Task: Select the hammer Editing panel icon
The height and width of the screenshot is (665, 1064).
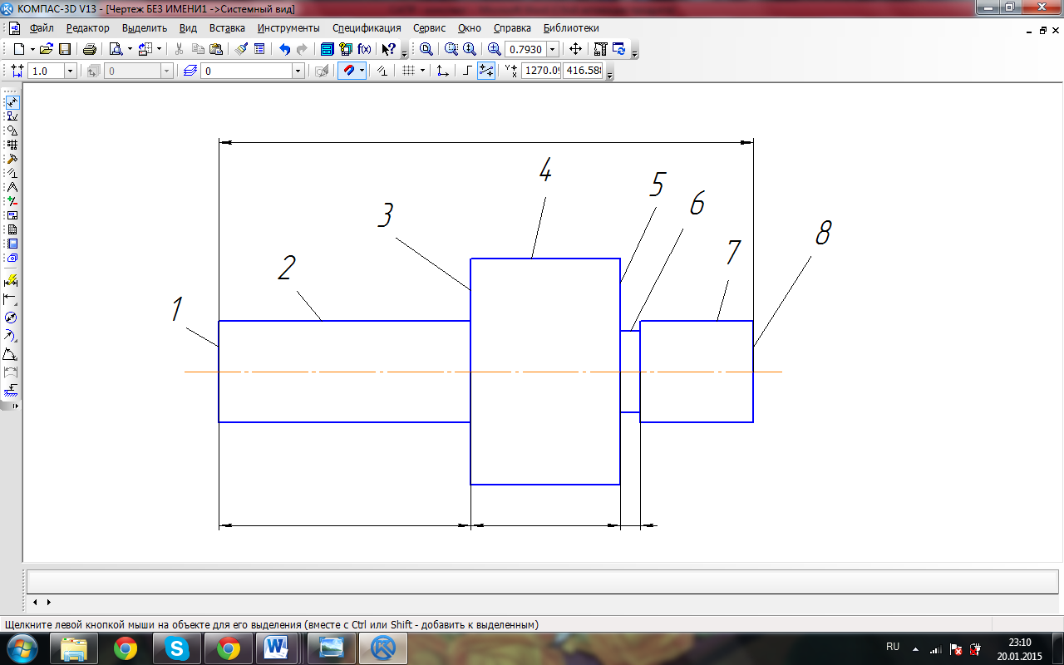Action: [x=12, y=158]
